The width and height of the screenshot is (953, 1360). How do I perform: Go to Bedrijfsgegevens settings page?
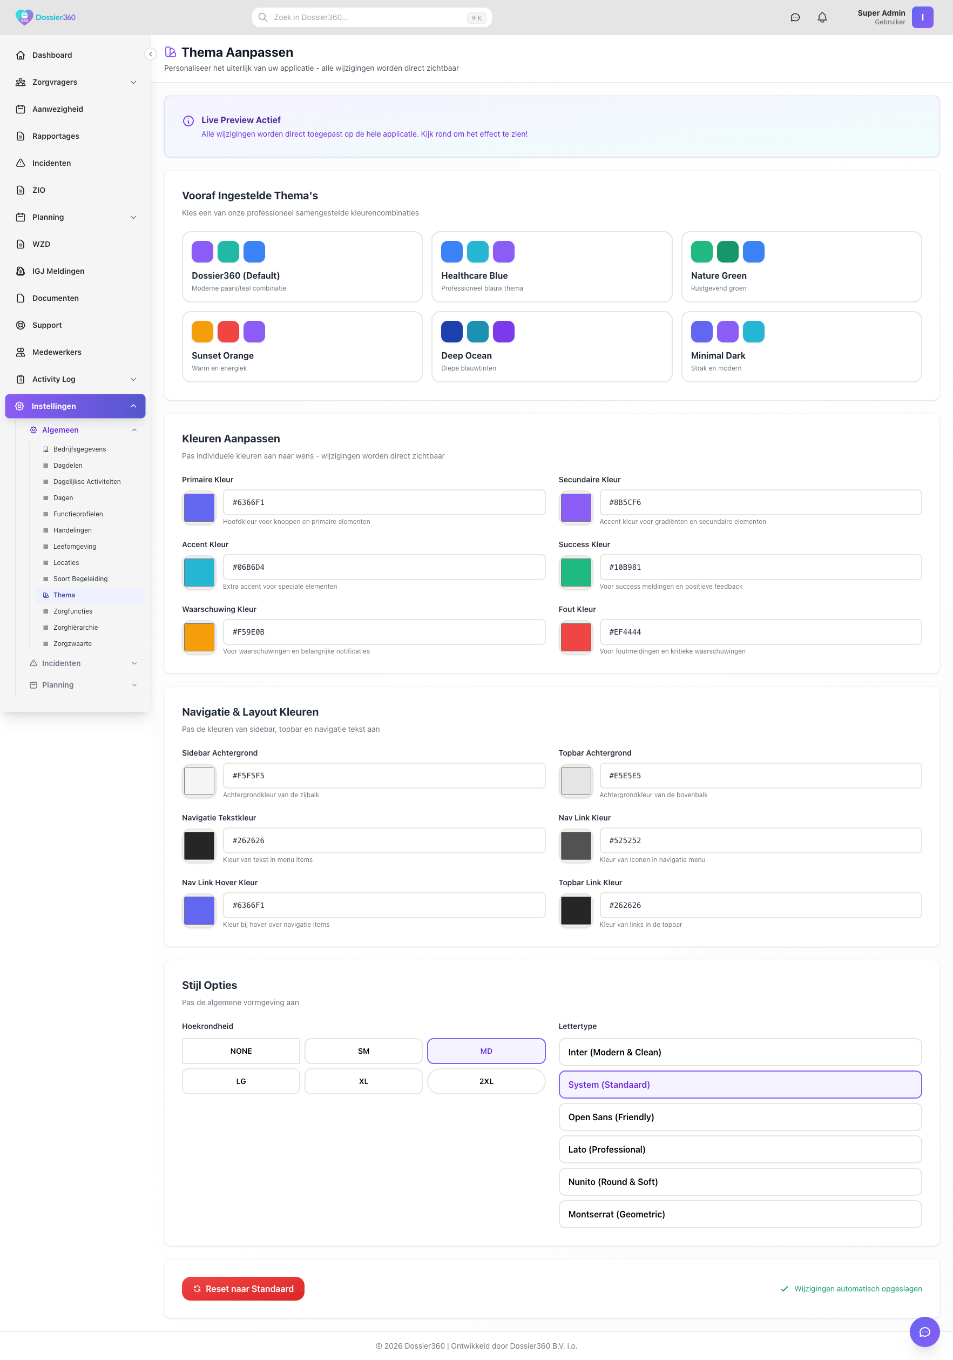(x=79, y=449)
